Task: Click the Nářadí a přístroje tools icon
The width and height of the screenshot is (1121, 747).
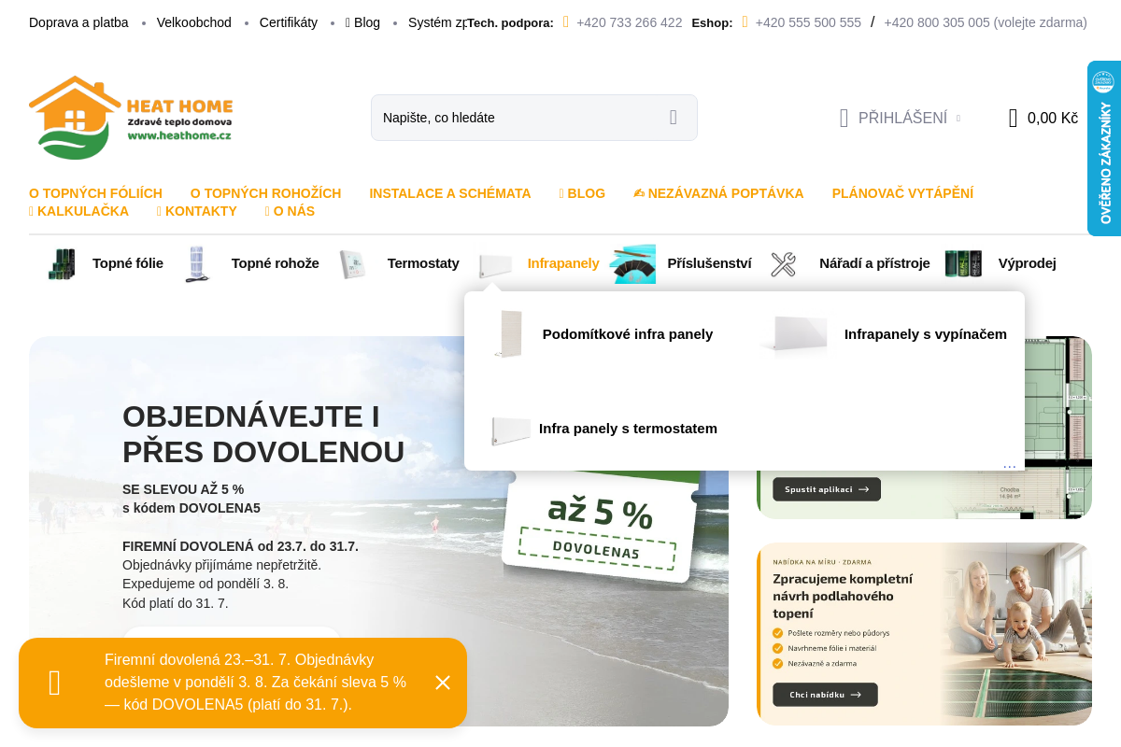Action: tap(784, 264)
